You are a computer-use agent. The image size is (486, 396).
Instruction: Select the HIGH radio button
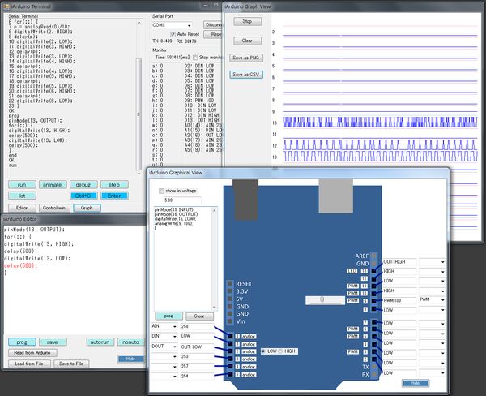click(280, 351)
